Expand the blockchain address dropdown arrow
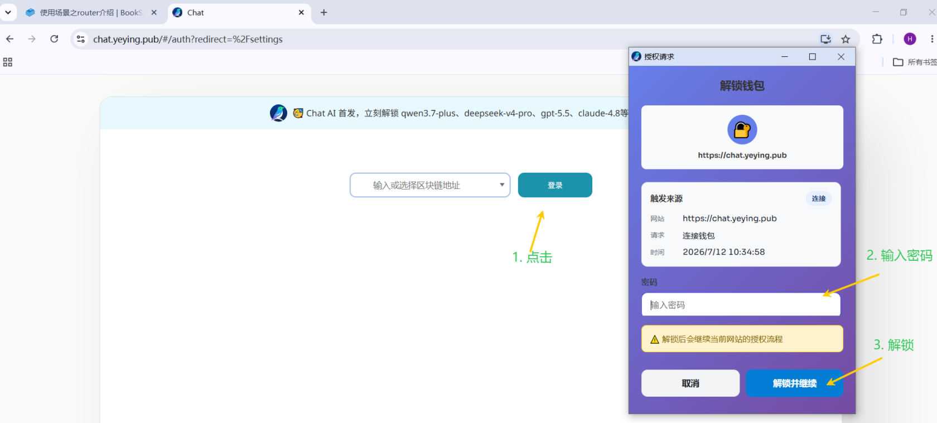This screenshot has height=423, width=937. [x=502, y=185]
